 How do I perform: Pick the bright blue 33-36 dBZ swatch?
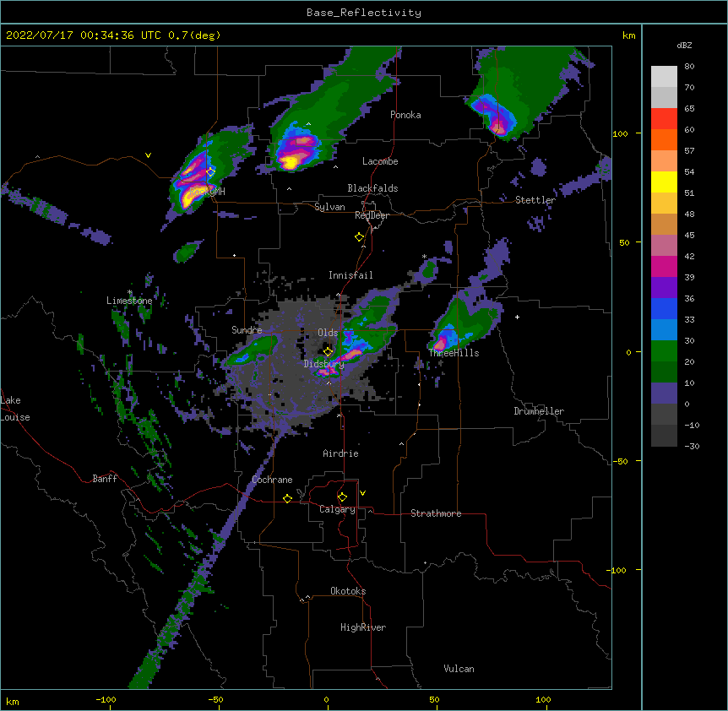(x=664, y=308)
